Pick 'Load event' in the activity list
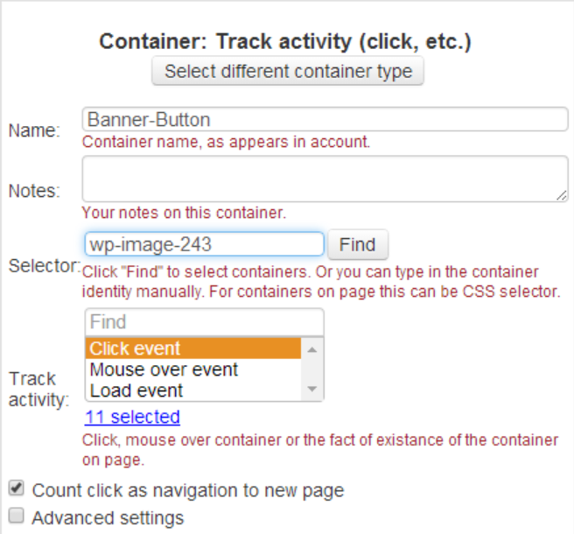The height and width of the screenshot is (534, 574). pos(192,390)
